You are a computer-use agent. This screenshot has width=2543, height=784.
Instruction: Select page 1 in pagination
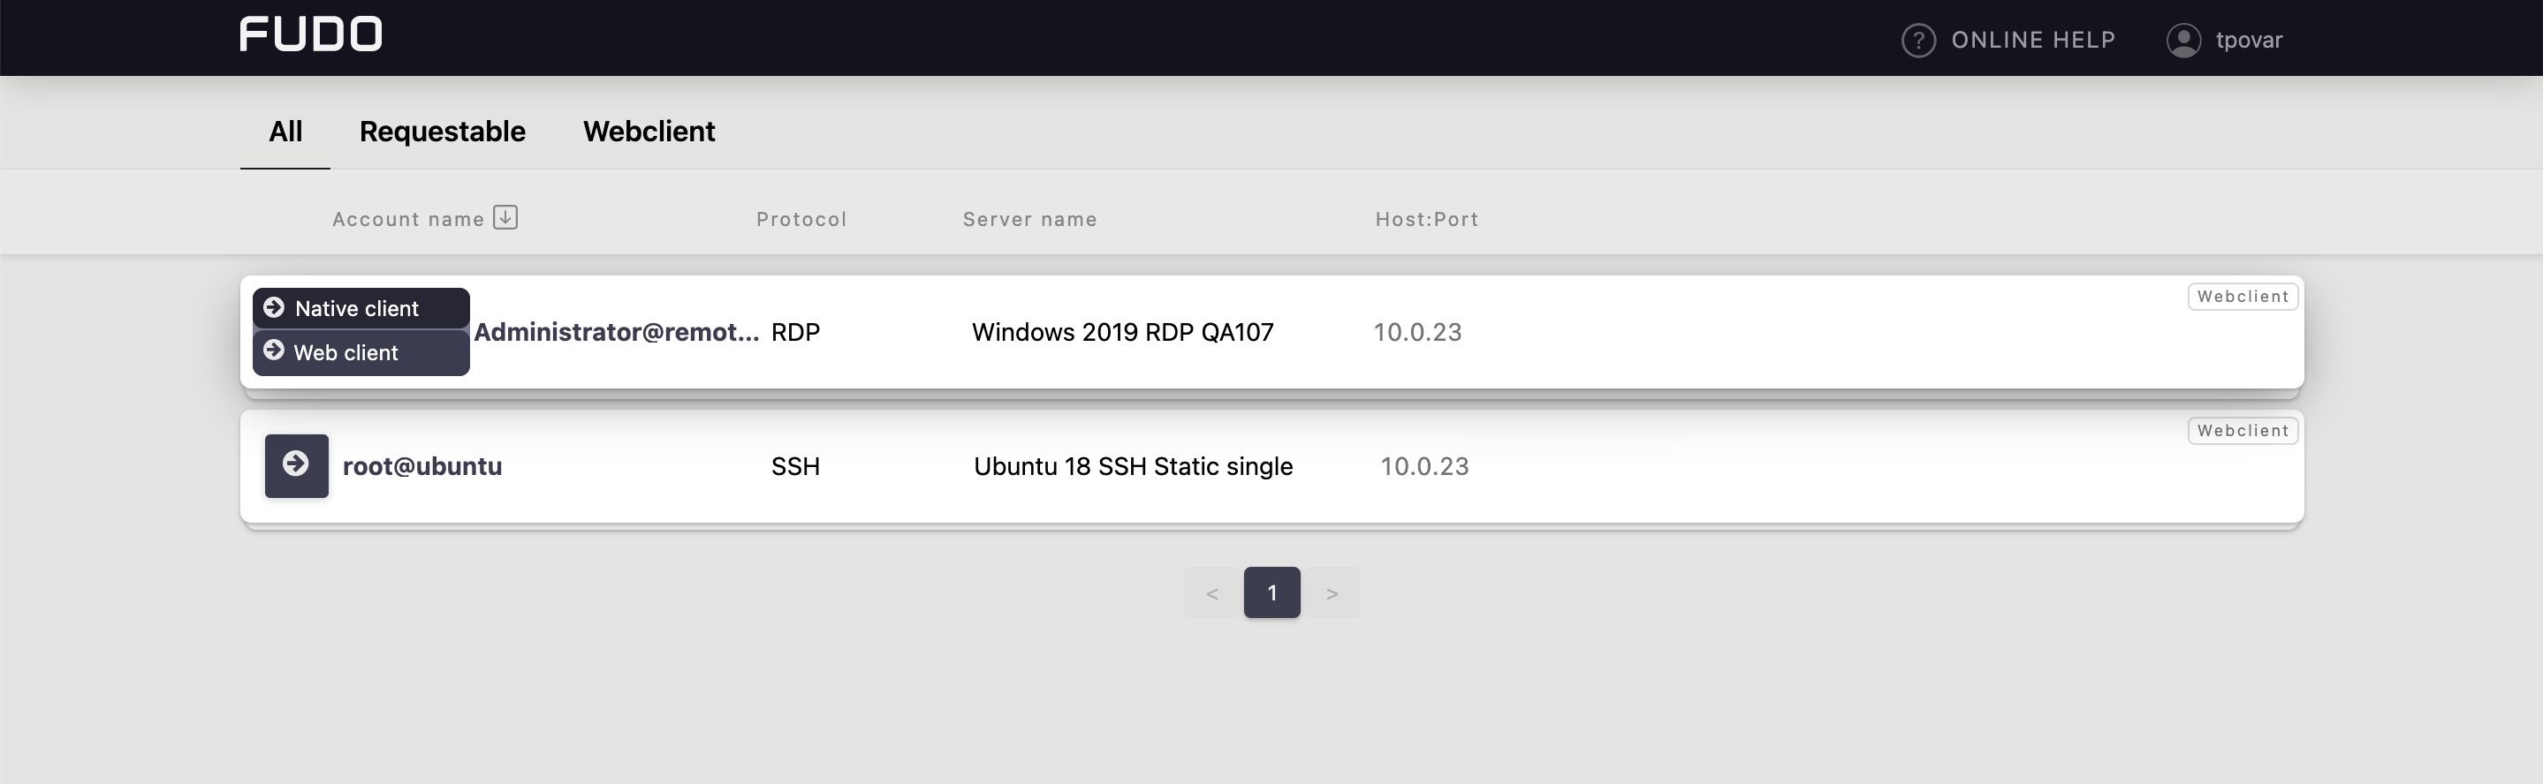[x=1272, y=592]
